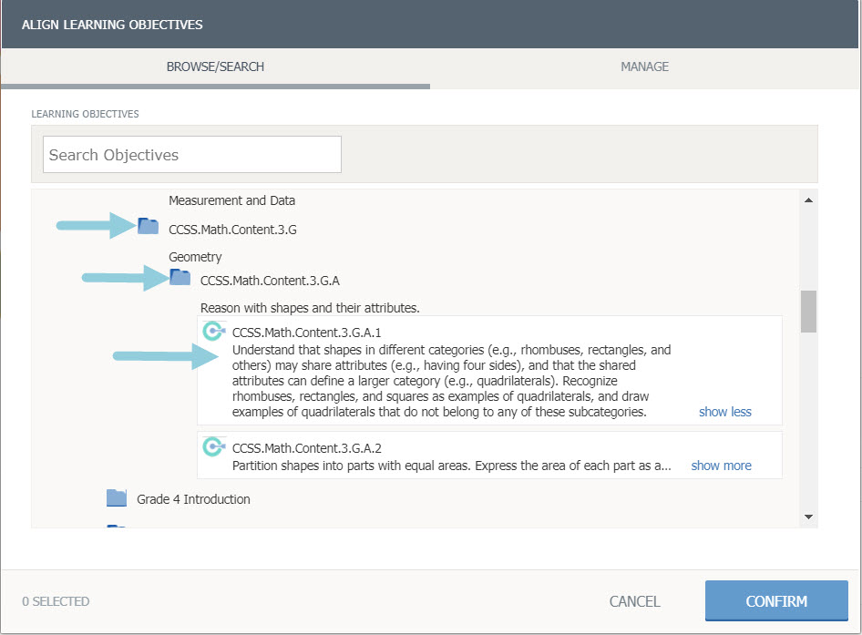Open the Grade 4 Introduction folder icon
This screenshot has width=862, height=635.
(x=116, y=497)
